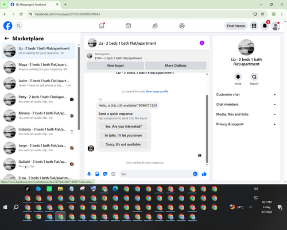Choose a GIF icon
Screen dimensions: 287x230
pos(113,174)
